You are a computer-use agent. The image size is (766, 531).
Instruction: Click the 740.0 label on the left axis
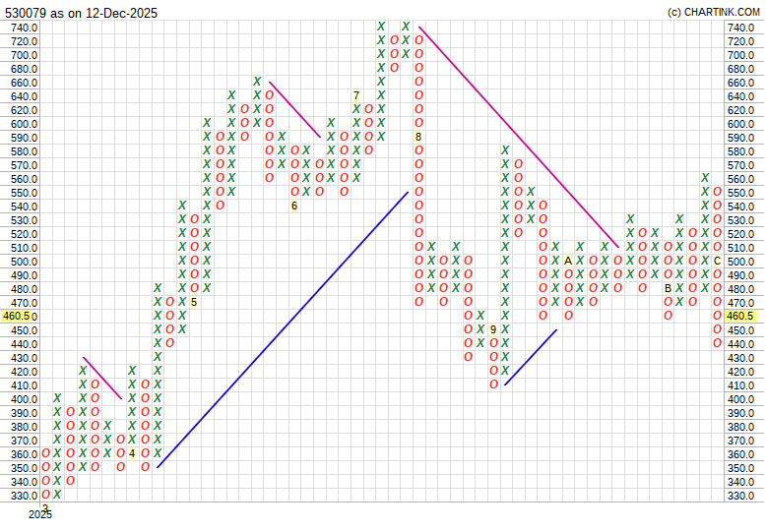click(x=24, y=28)
